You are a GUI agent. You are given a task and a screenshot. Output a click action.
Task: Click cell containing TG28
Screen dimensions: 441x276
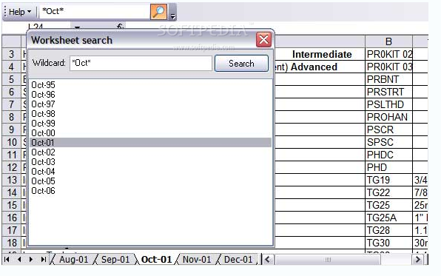click(388, 230)
